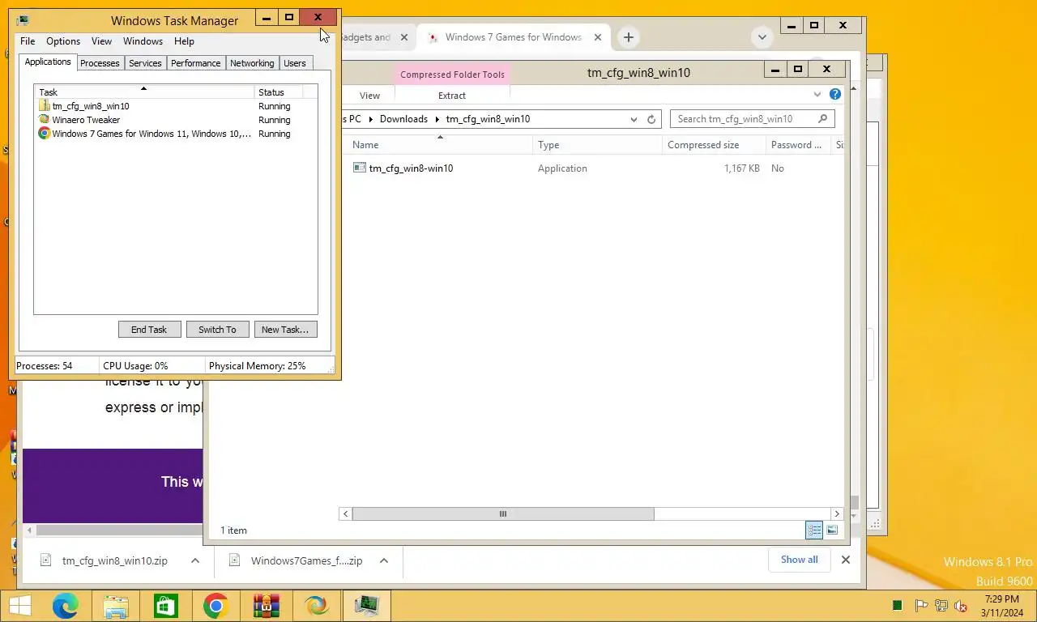Switch to Chrome via taskbar icon
1037x622 pixels.
[x=216, y=606]
